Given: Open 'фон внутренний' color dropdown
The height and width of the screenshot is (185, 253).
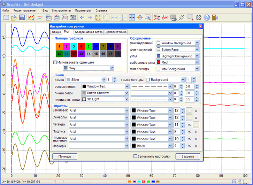Looking at the screenshot, I should [x=197, y=43].
